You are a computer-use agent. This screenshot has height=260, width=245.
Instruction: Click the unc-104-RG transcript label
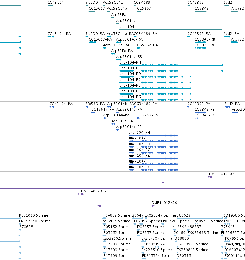click(x=130, y=97)
